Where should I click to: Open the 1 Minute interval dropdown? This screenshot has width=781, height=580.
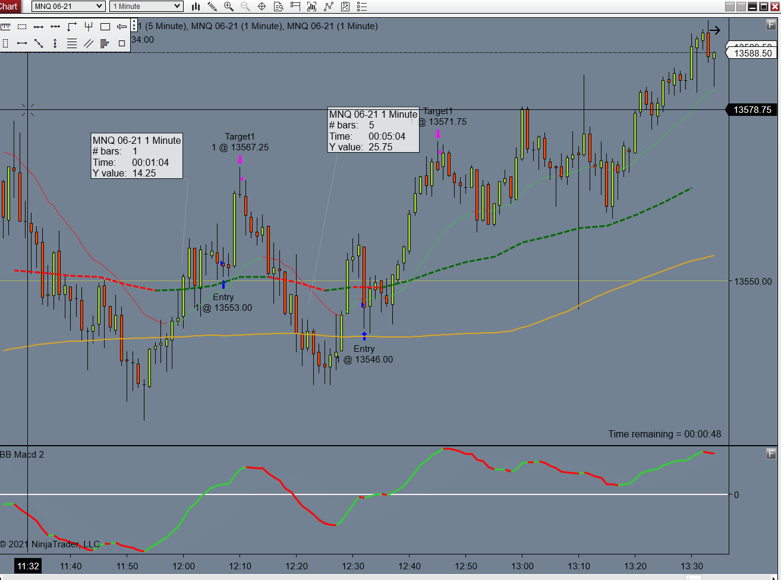(x=146, y=6)
